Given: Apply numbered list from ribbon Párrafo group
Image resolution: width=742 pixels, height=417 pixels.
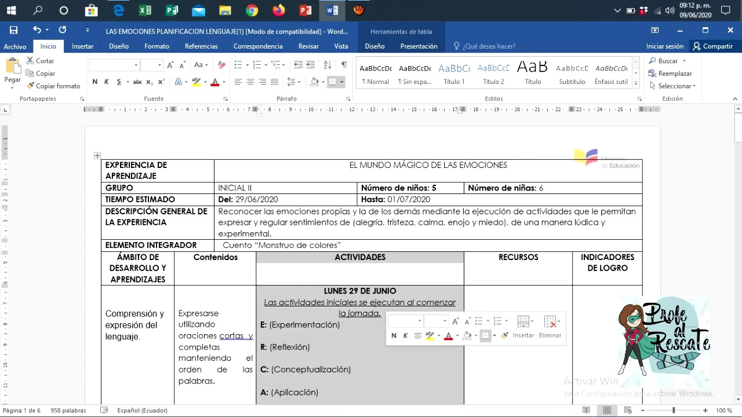Looking at the screenshot, I should (257, 65).
